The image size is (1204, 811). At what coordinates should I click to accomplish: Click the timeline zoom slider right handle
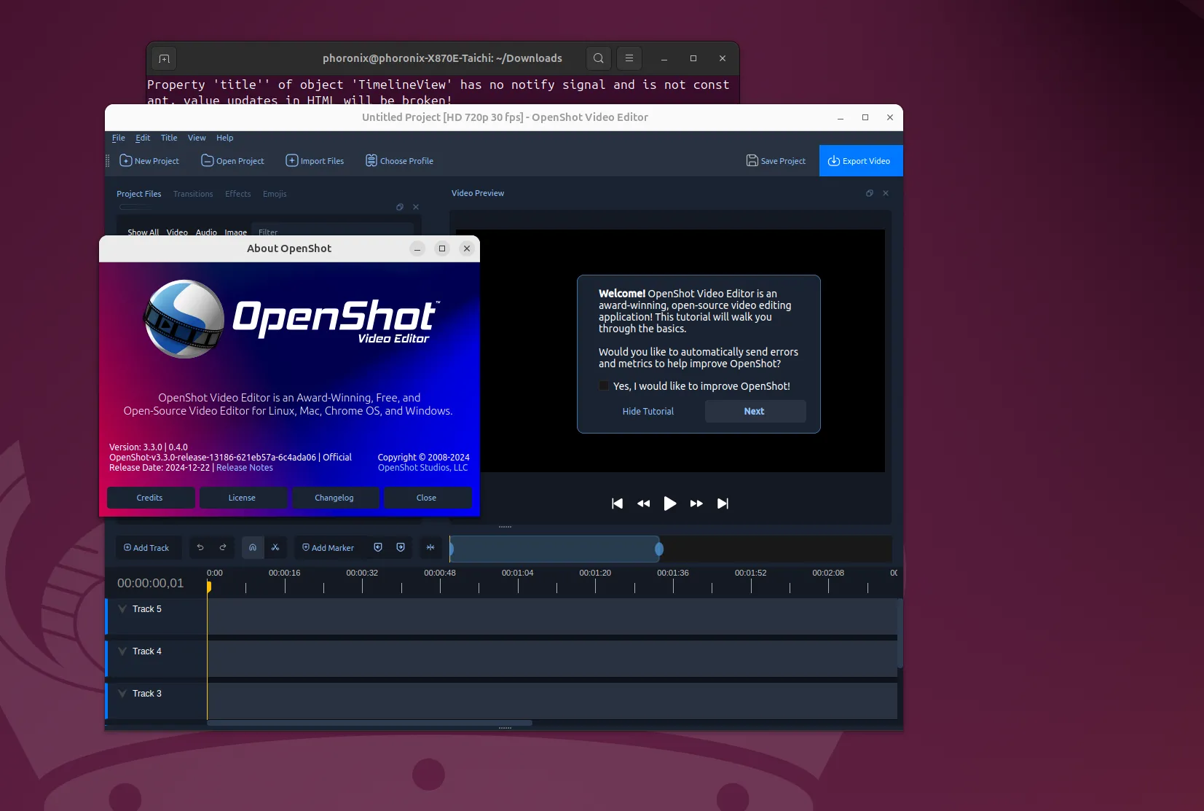pyautogui.click(x=659, y=549)
